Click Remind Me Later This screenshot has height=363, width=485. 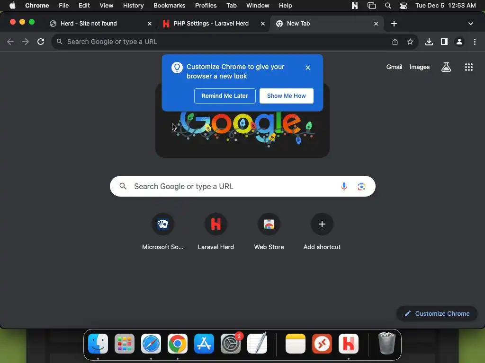[x=225, y=95]
